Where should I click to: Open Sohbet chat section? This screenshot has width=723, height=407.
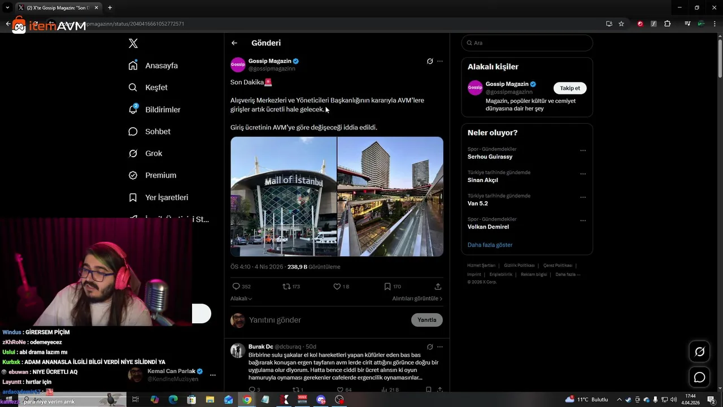[x=149, y=132]
